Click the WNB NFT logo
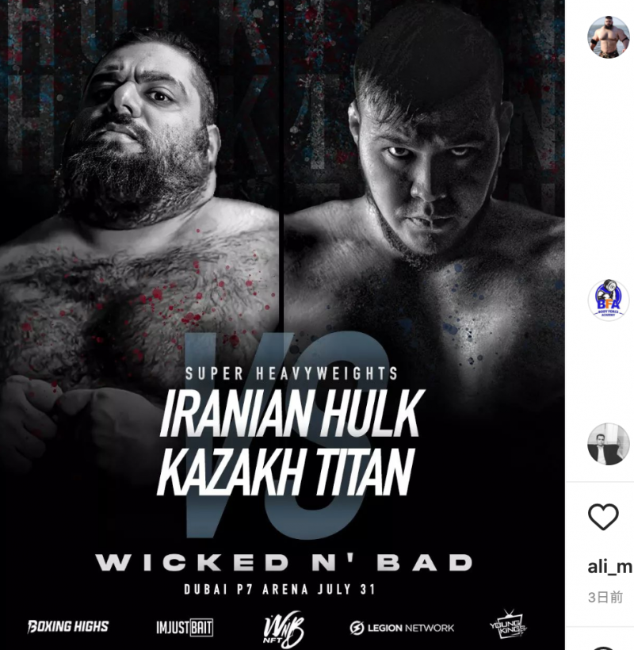The height and width of the screenshot is (650, 634). click(284, 629)
